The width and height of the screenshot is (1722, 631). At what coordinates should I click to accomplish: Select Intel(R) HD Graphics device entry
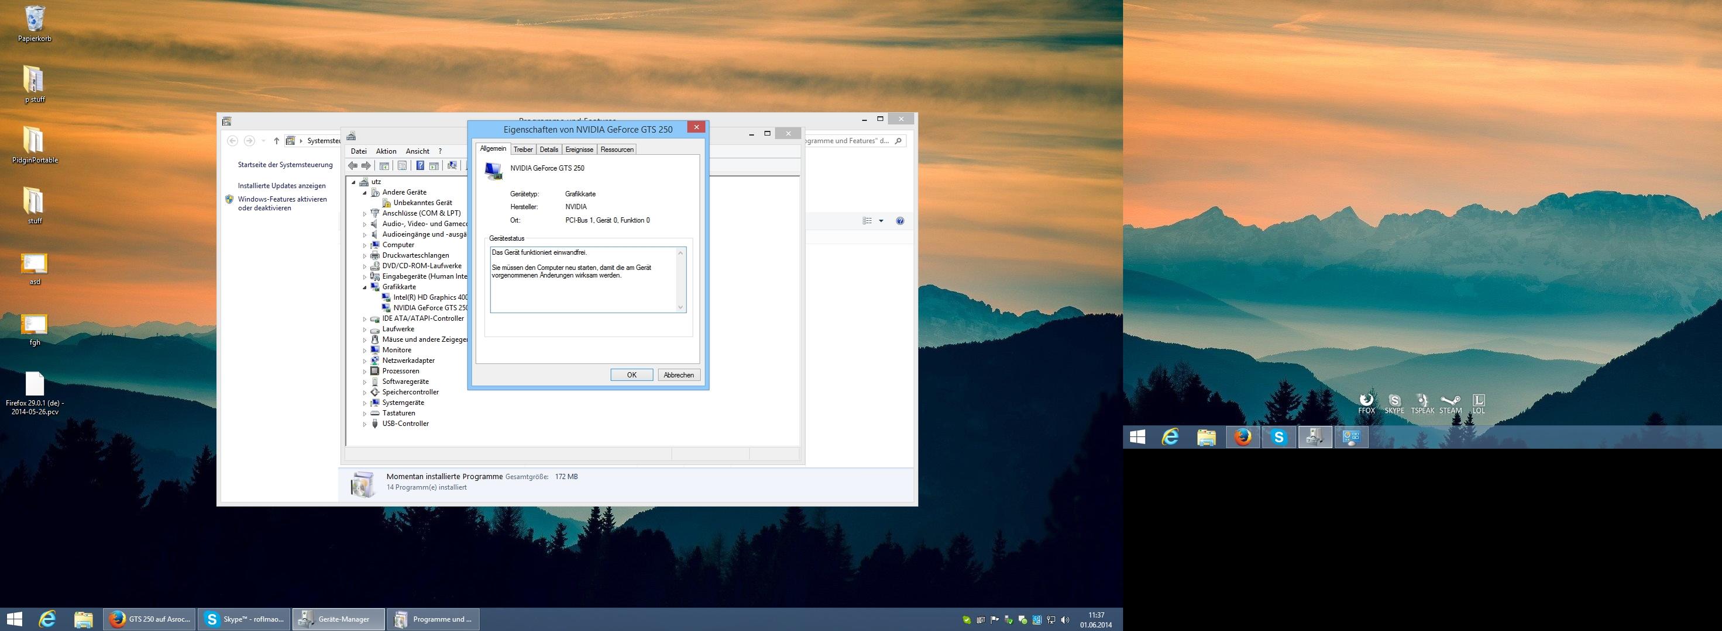coord(429,297)
